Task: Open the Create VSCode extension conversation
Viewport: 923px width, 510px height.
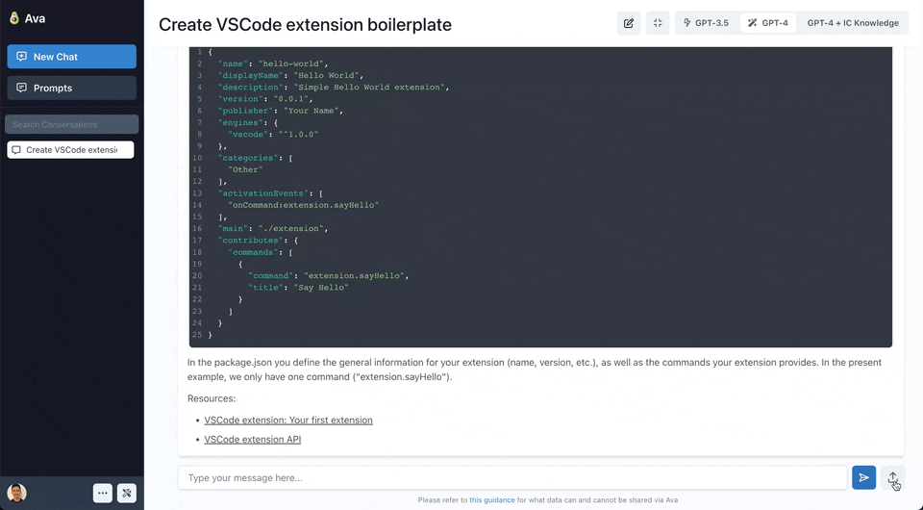Action: click(70, 149)
